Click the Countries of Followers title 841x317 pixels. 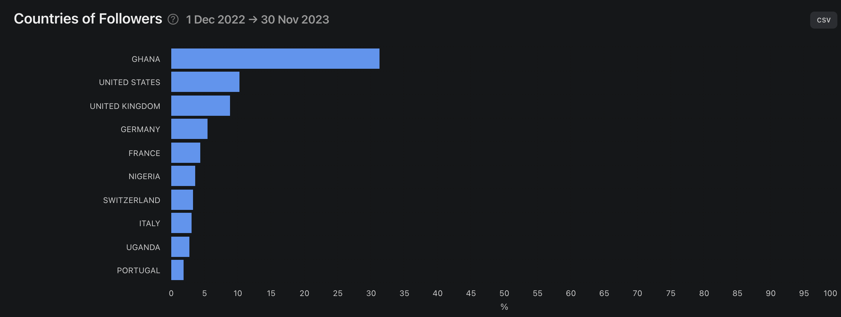(88, 19)
